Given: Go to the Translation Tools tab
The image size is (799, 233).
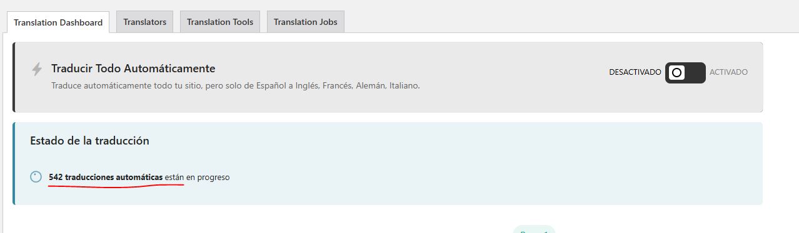Looking at the screenshot, I should click(x=220, y=22).
